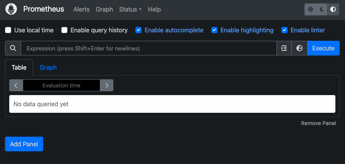Select the browser-preferred half-circle theme icon
Screen dimensions: 345x164
(x=333, y=10)
